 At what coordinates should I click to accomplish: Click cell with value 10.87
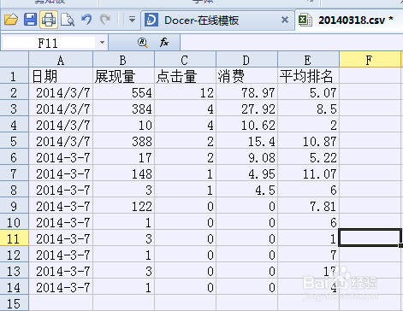click(x=308, y=141)
